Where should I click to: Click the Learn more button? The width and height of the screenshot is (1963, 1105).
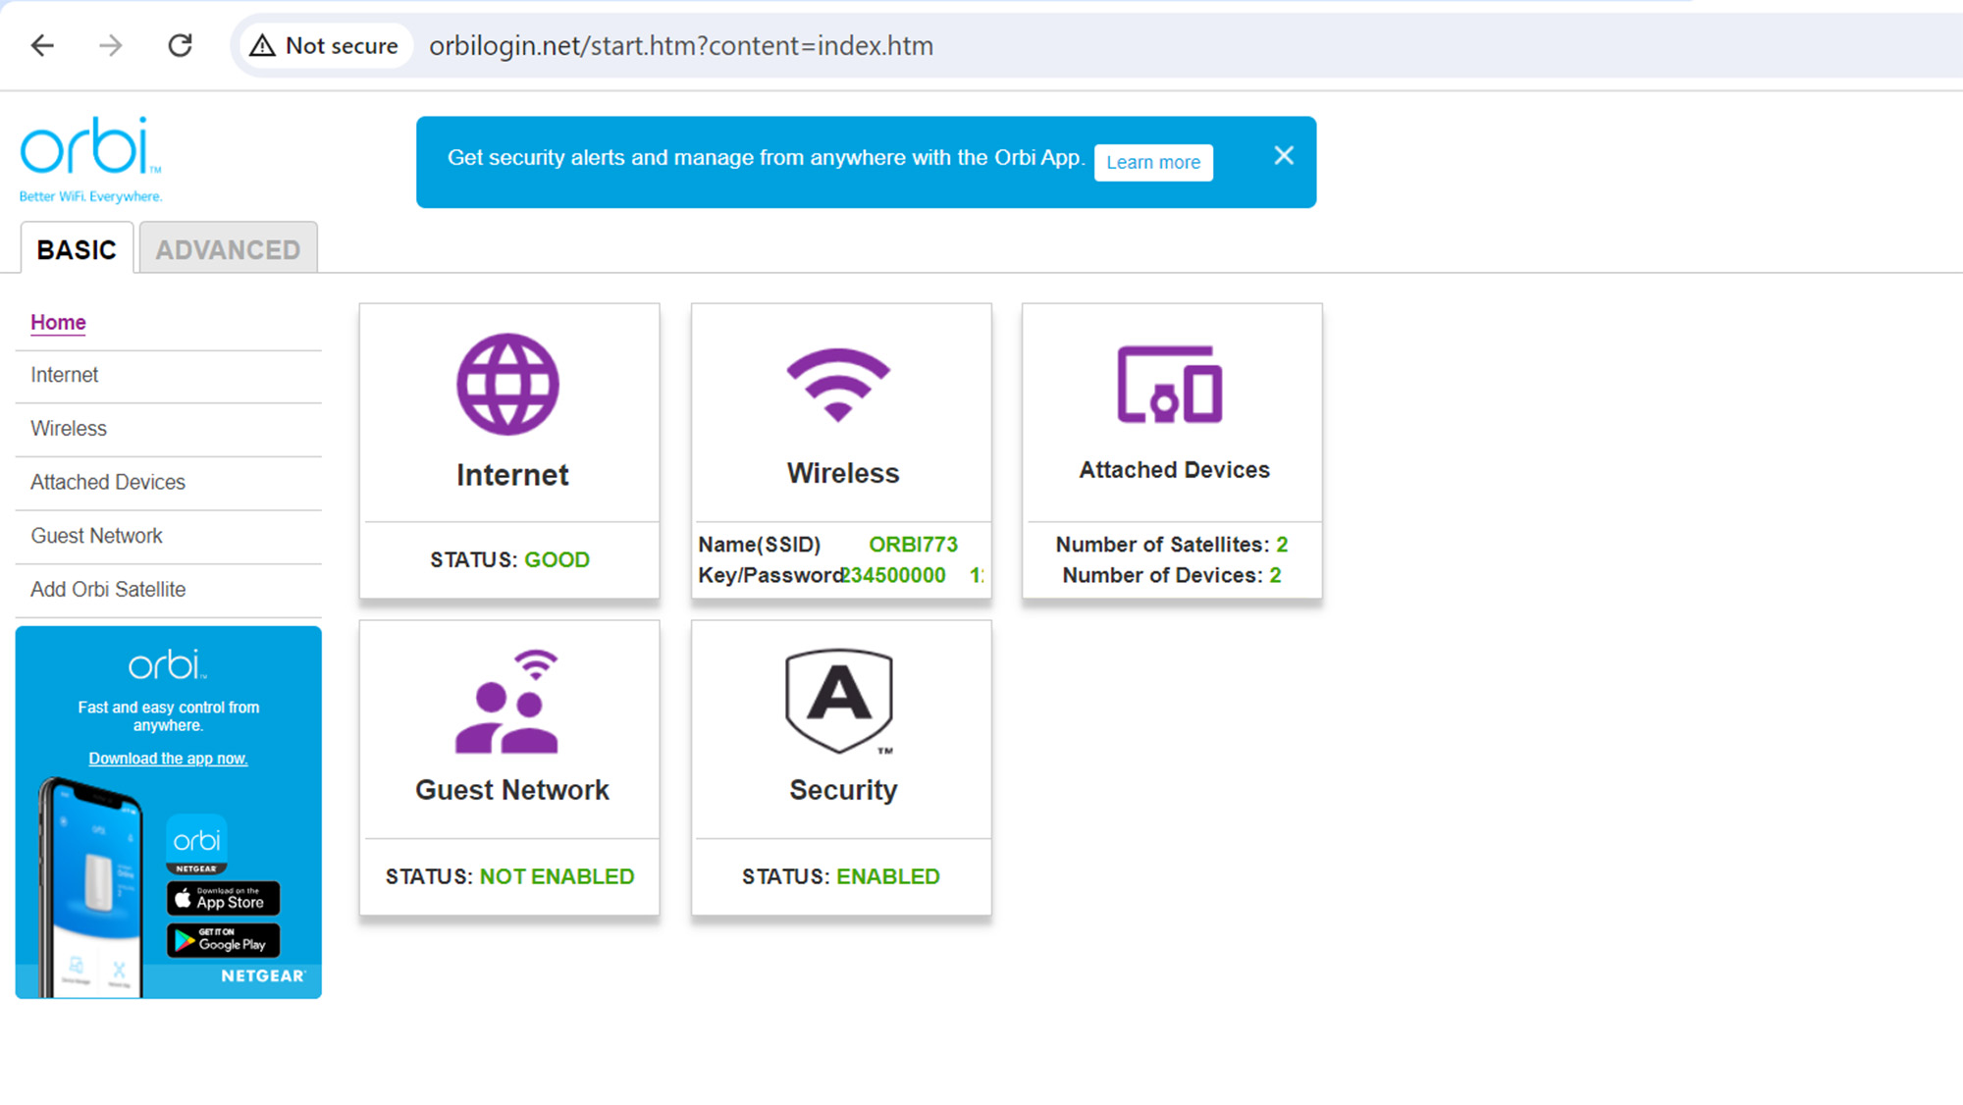[x=1152, y=162]
